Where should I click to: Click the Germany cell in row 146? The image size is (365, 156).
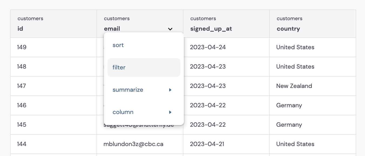pyautogui.click(x=313, y=105)
